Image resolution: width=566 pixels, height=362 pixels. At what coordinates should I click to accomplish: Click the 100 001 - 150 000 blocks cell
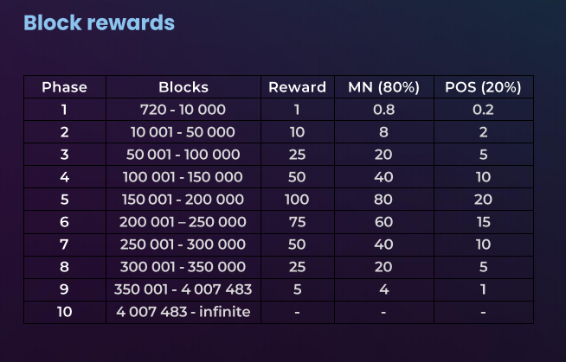click(x=183, y=177)
